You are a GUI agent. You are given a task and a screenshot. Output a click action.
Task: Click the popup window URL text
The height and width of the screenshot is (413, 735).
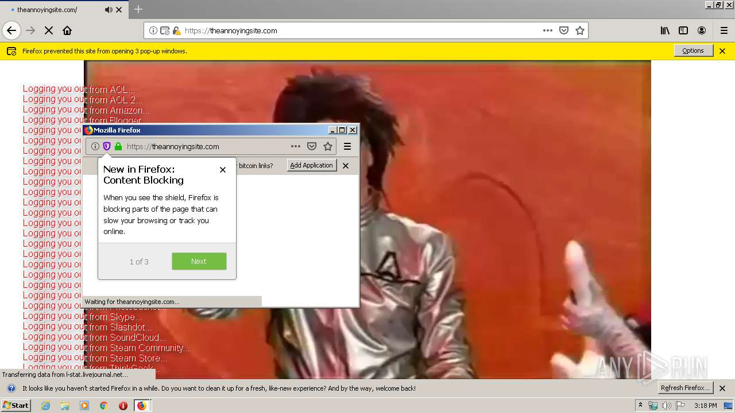click(173, 146)
